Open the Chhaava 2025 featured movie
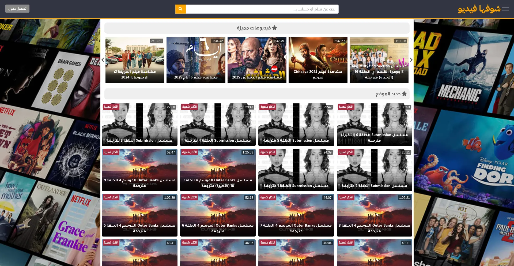514x266 pixels. coord(318,60)
